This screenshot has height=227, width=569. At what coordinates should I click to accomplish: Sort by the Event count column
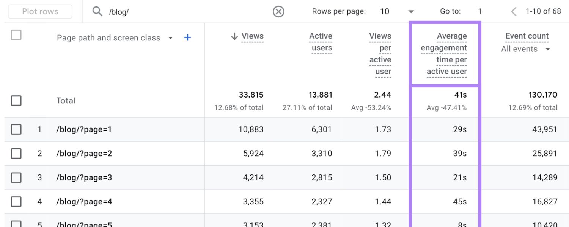point(526,36)
